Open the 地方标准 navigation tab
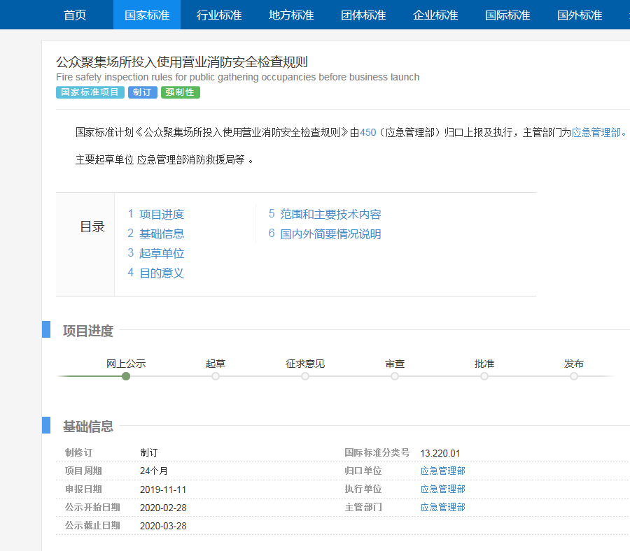This screenshot has height=551, width=630. [x=291, y=15]
